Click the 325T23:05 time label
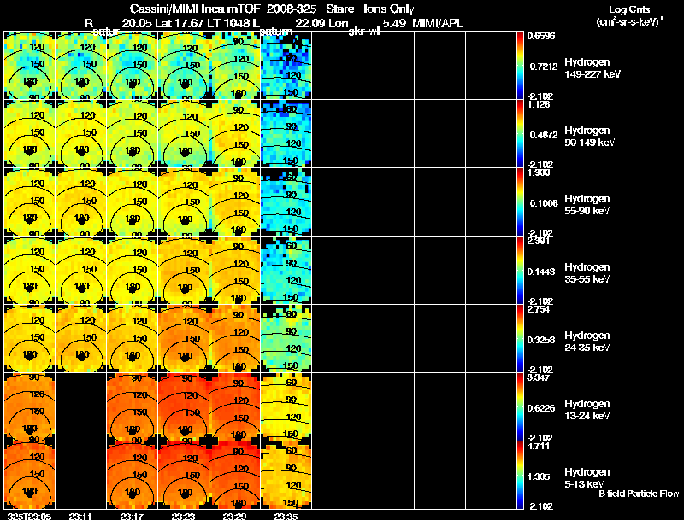684x520 pixels. pos(29,517)
